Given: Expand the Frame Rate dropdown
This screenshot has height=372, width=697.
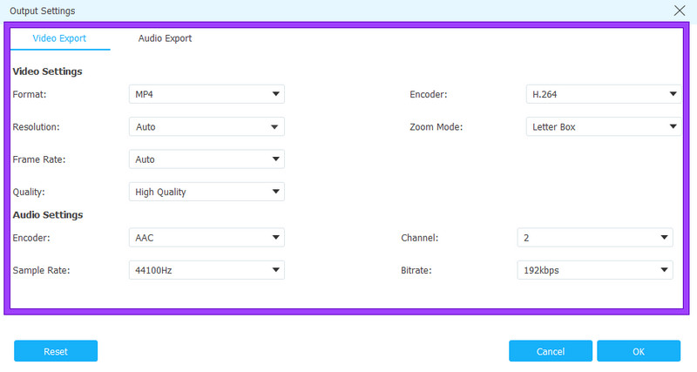Looking at the screenshot, I should coord(206,159).
